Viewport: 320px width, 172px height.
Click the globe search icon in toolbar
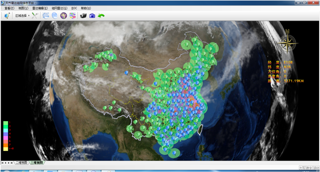tap(7, 15)
